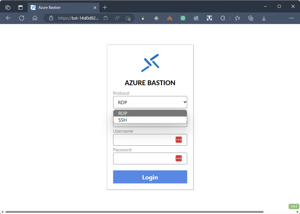
Task: Show the Downloads panel
Action: 264,18
